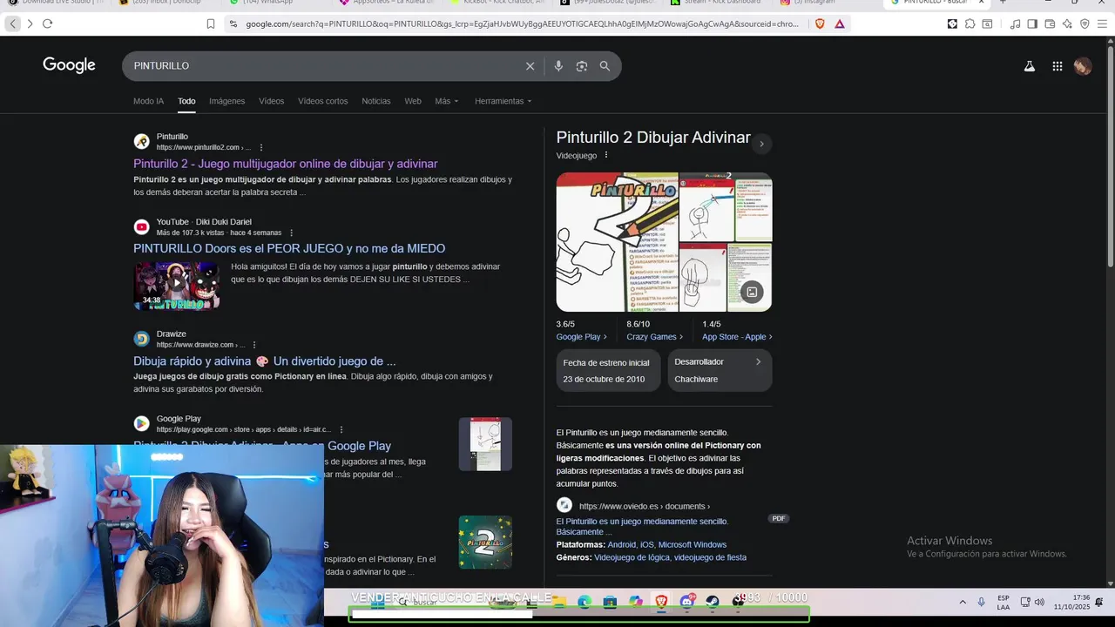Toggle the browser sidebar panel icon

tap(1032, 24)
